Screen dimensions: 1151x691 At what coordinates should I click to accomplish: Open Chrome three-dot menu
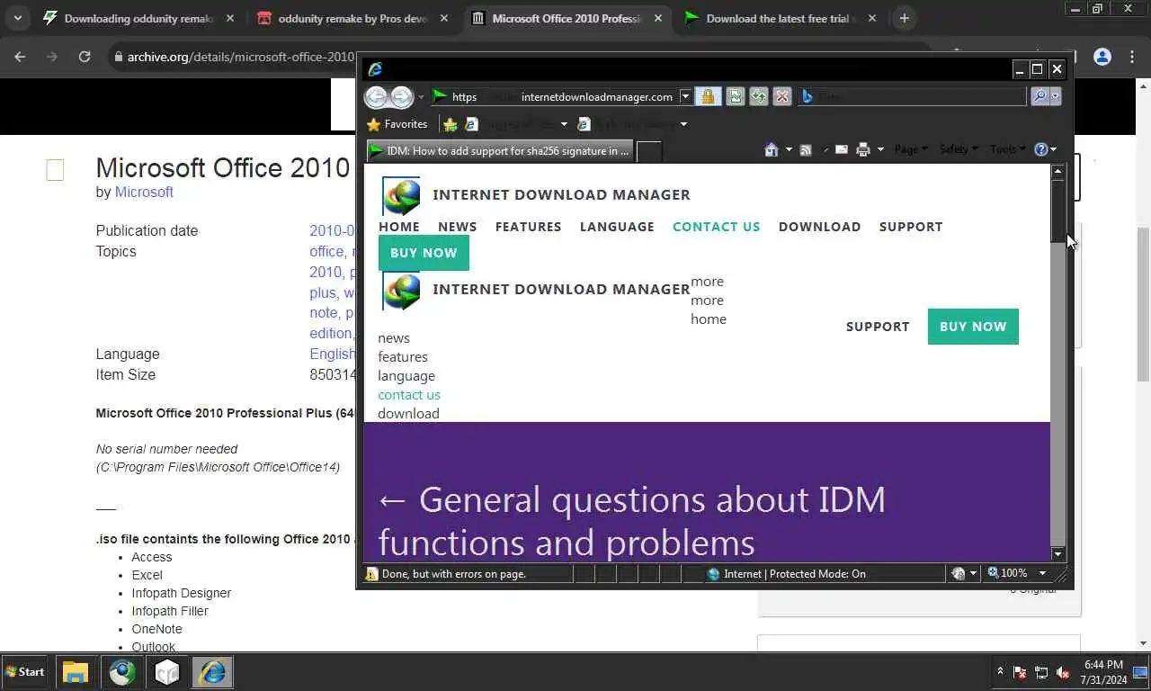coord(1133,57)
